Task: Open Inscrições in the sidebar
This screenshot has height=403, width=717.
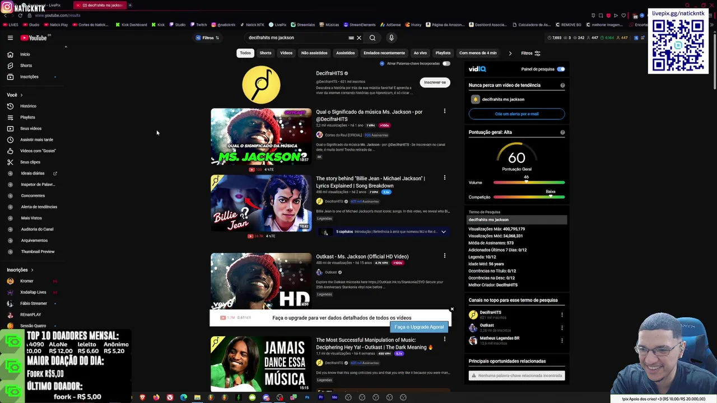Action: pyautogui.click(x=29, y=77)
